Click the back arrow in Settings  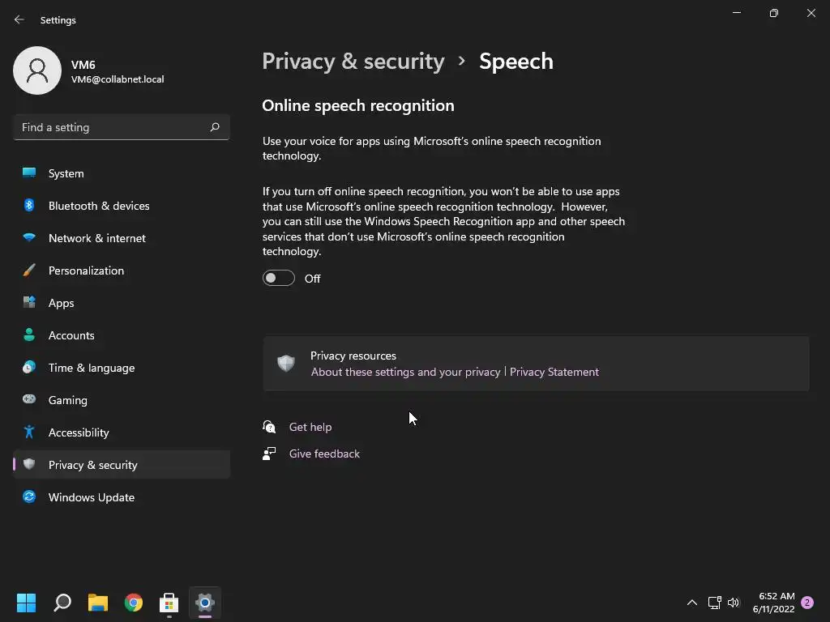pyautogui.click(x=19, y=19)
